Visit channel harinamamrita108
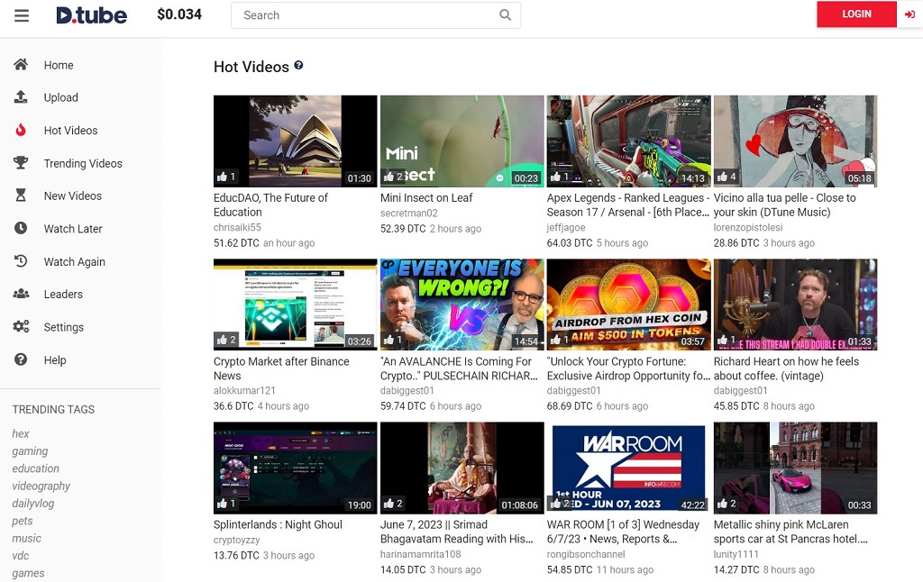Screen dimensions: 923x582 (421, 554)
